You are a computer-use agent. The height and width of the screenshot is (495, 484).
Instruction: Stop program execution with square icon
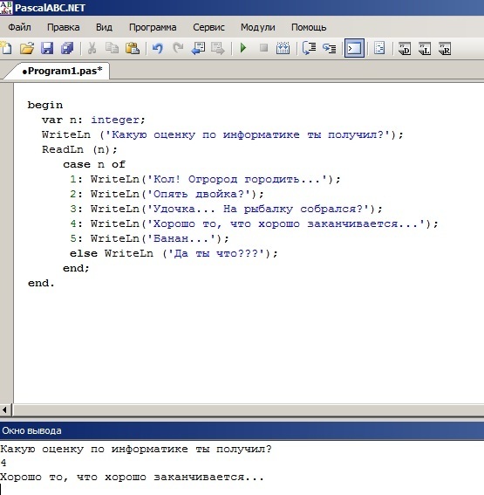coord(263,48)
